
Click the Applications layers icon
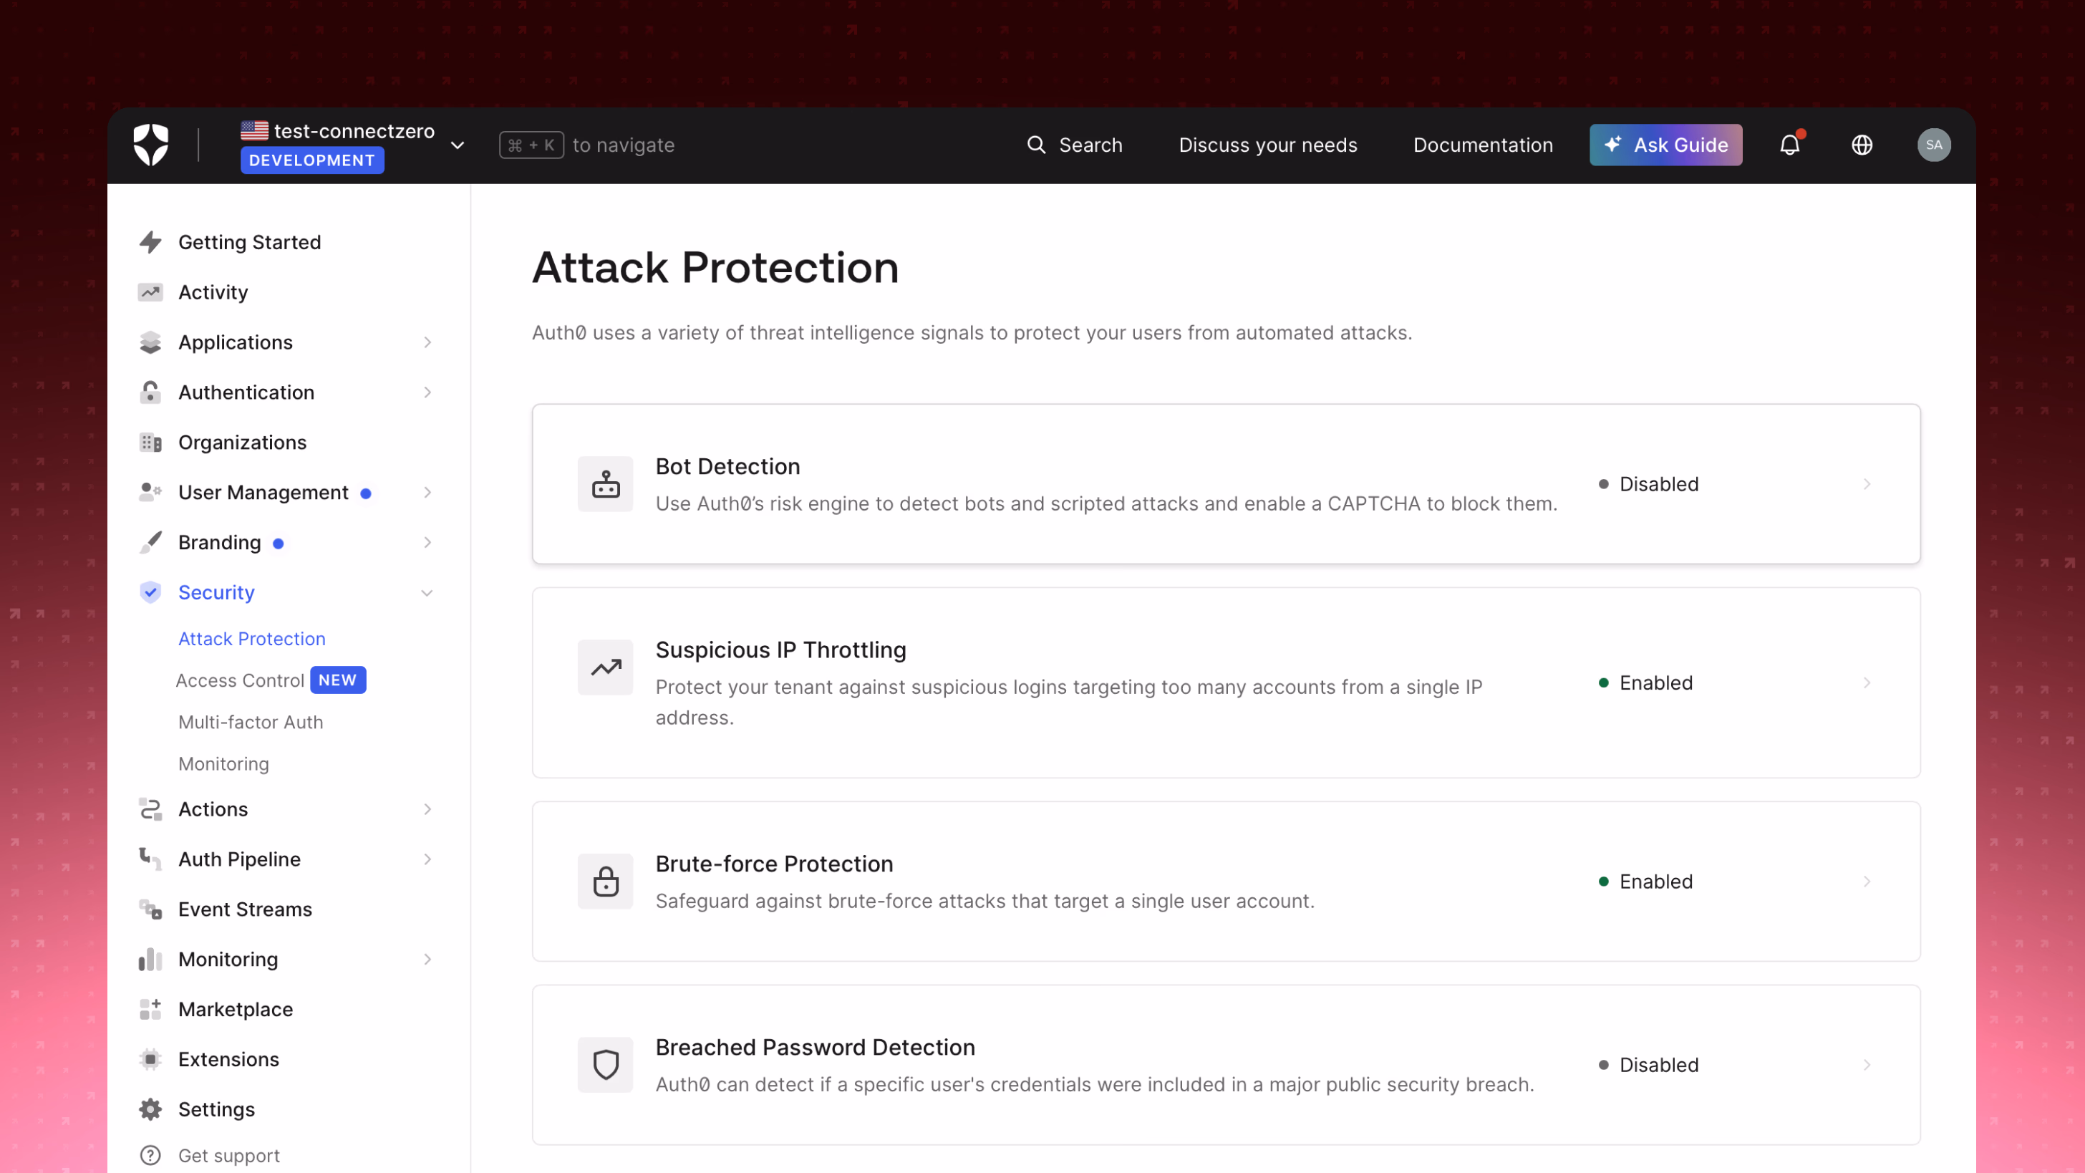coord(150,342)
